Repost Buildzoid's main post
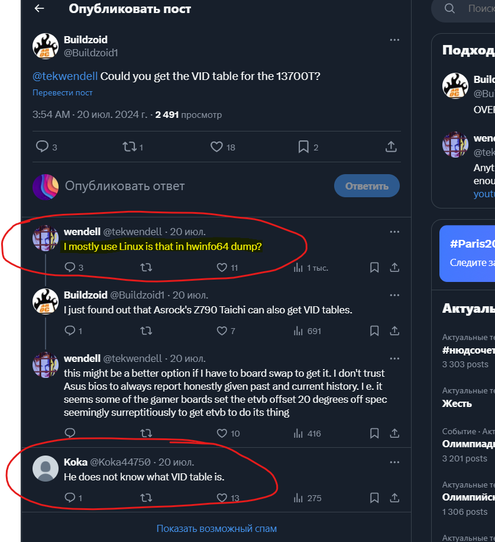The width and height of the screenshot is (495, 542). pos(129,146)
